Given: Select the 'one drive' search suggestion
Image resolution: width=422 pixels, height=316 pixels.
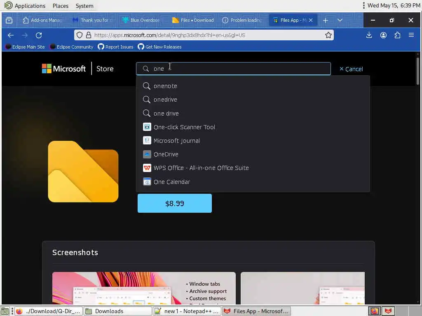Looking at the screenshot, I should click(253, 114).
